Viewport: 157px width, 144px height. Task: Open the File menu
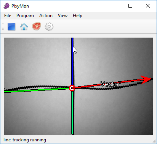pos(8,16)
